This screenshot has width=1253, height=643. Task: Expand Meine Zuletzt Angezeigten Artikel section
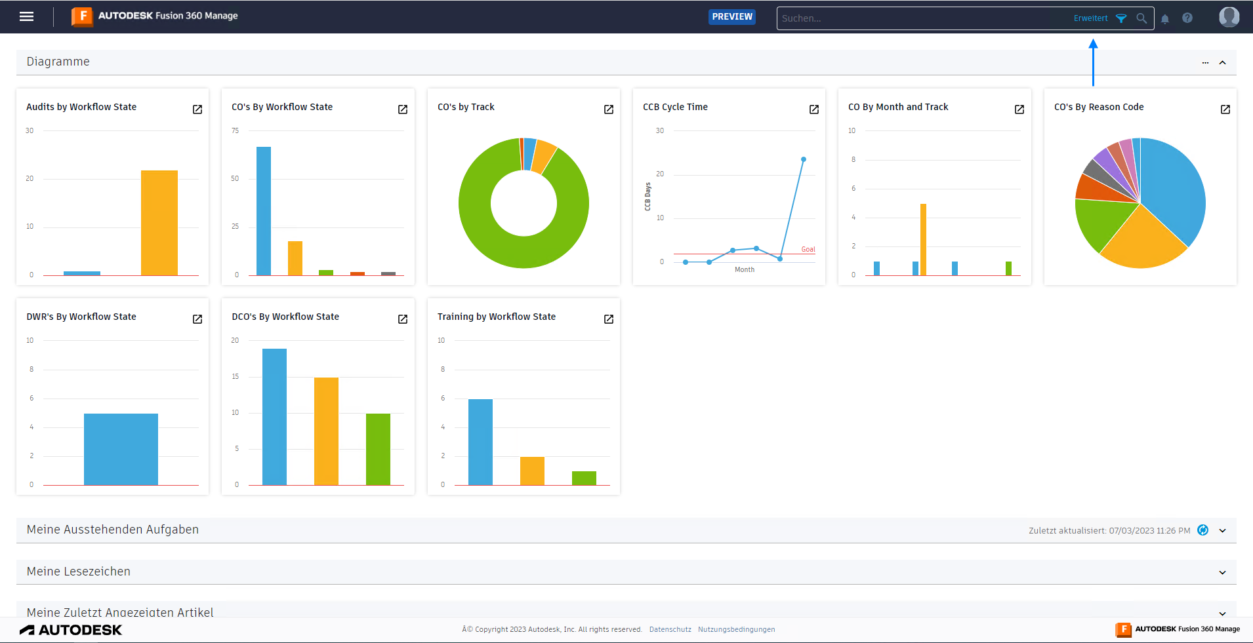click(1223, 614)
